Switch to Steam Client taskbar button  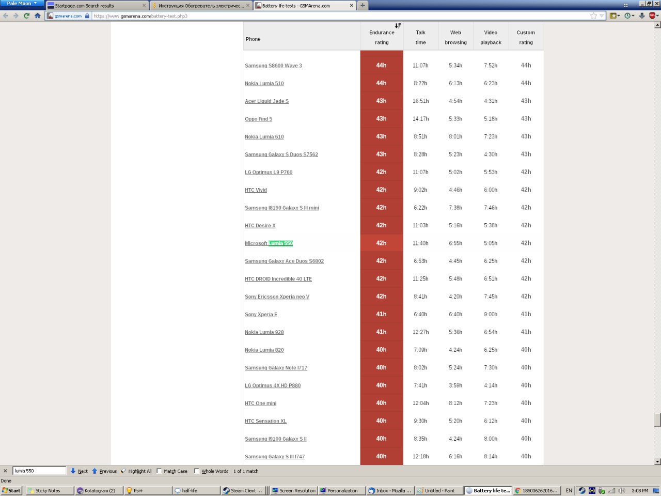243,490
